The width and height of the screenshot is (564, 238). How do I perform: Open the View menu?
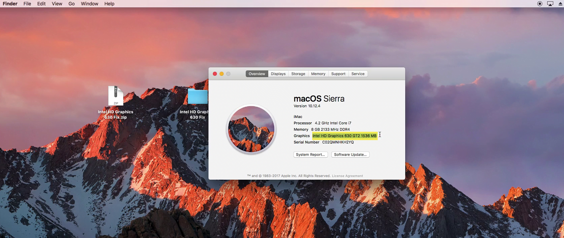(57, 4)
